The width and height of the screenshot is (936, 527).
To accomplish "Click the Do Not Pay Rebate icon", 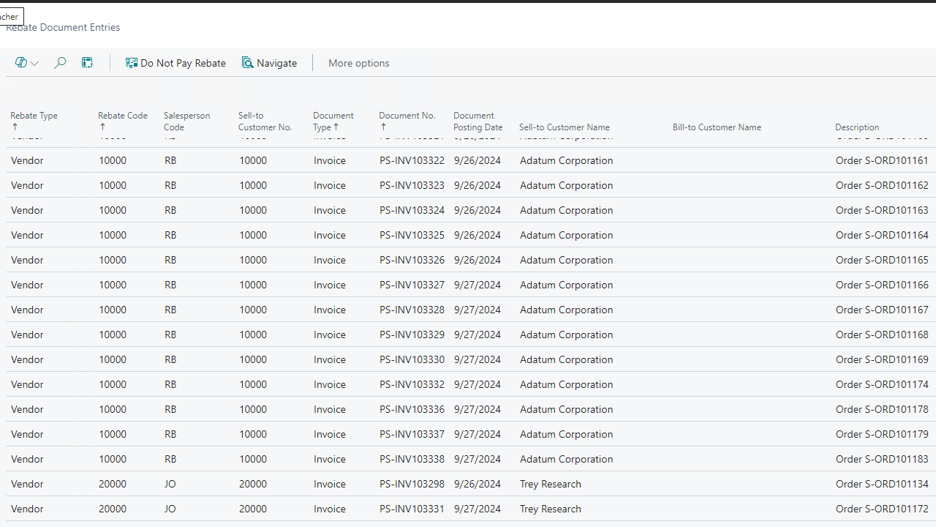I will (132, 63).
